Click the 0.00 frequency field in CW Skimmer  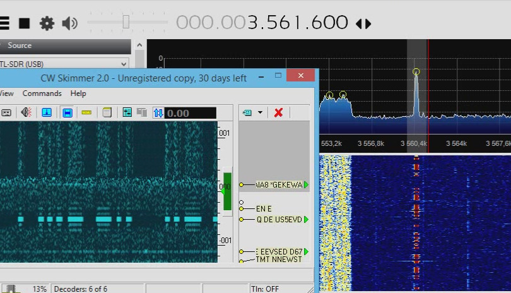tap(191, 113)
